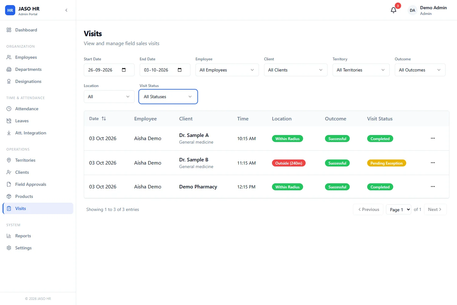Click the JASO HR logo badge
The height and width of the screenshot is (305, 457).
coord(10,10)
